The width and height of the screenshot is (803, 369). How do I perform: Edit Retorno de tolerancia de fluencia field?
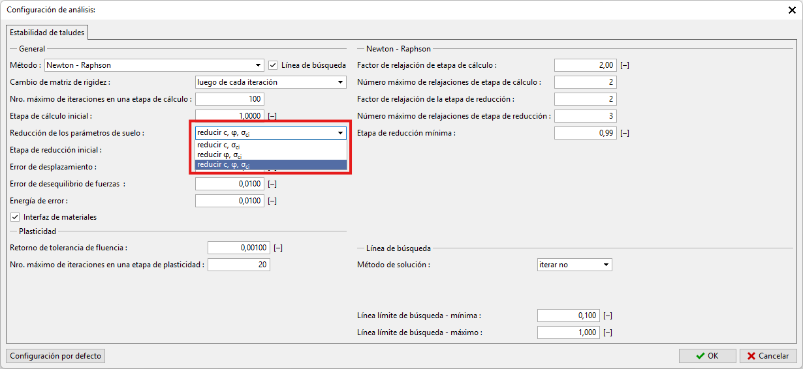[238, 248]
